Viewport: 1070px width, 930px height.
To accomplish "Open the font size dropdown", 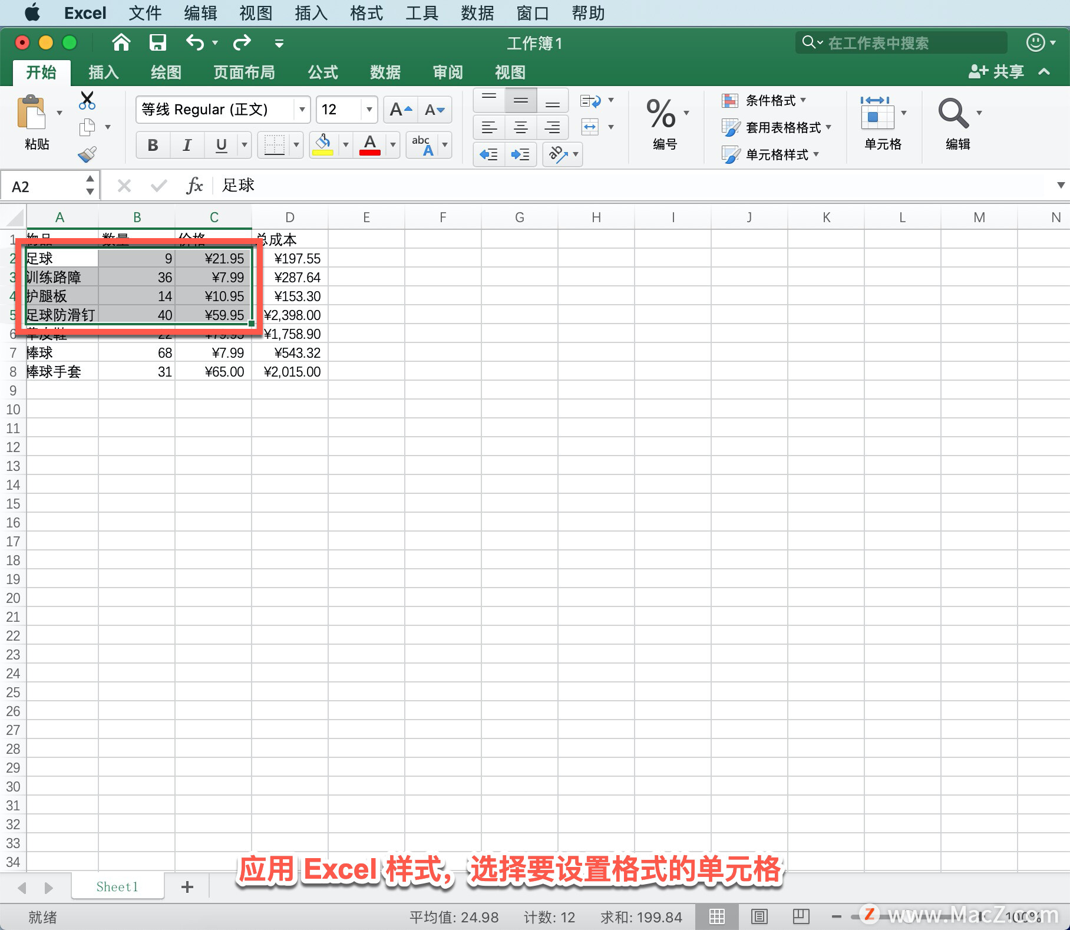I will point(369,110).
